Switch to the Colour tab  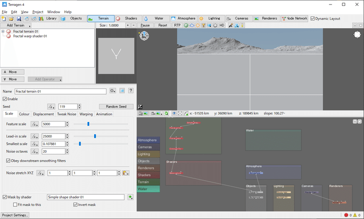pos(24,114)
